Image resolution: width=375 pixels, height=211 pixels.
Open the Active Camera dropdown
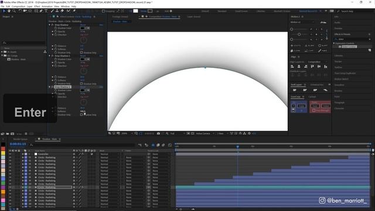pyautogui.click(x=204, y=134)
